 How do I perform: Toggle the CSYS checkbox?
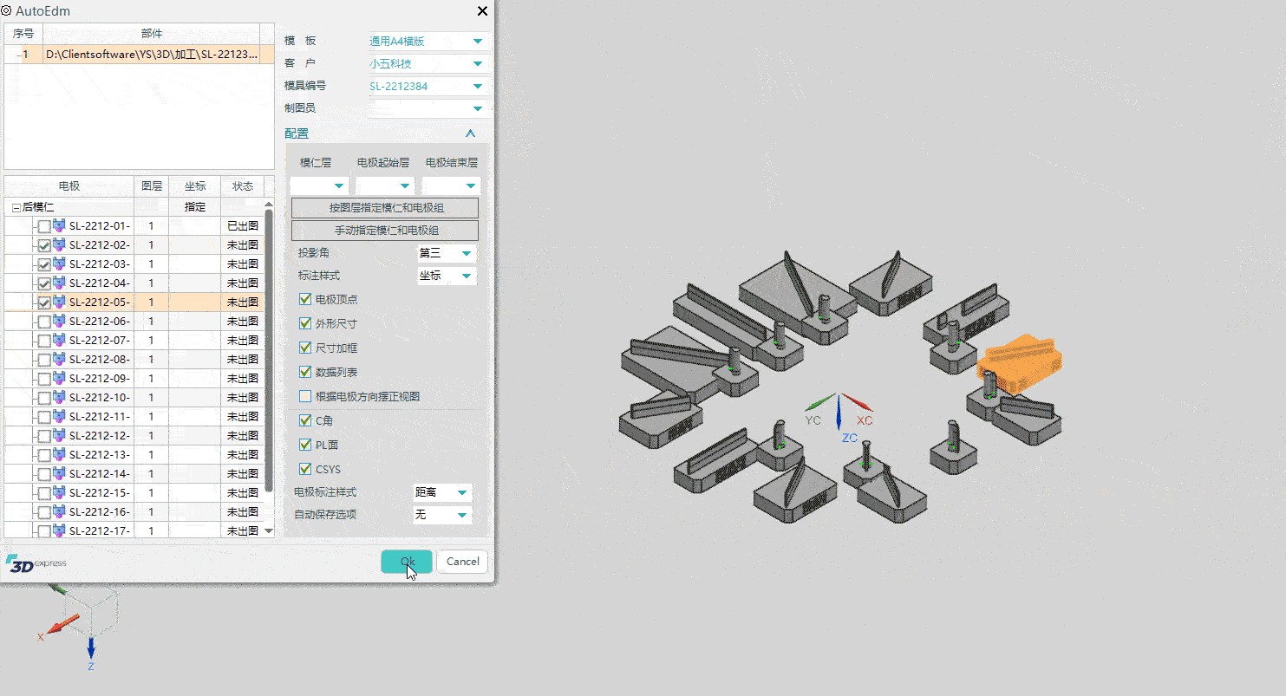tap(305, 469)
